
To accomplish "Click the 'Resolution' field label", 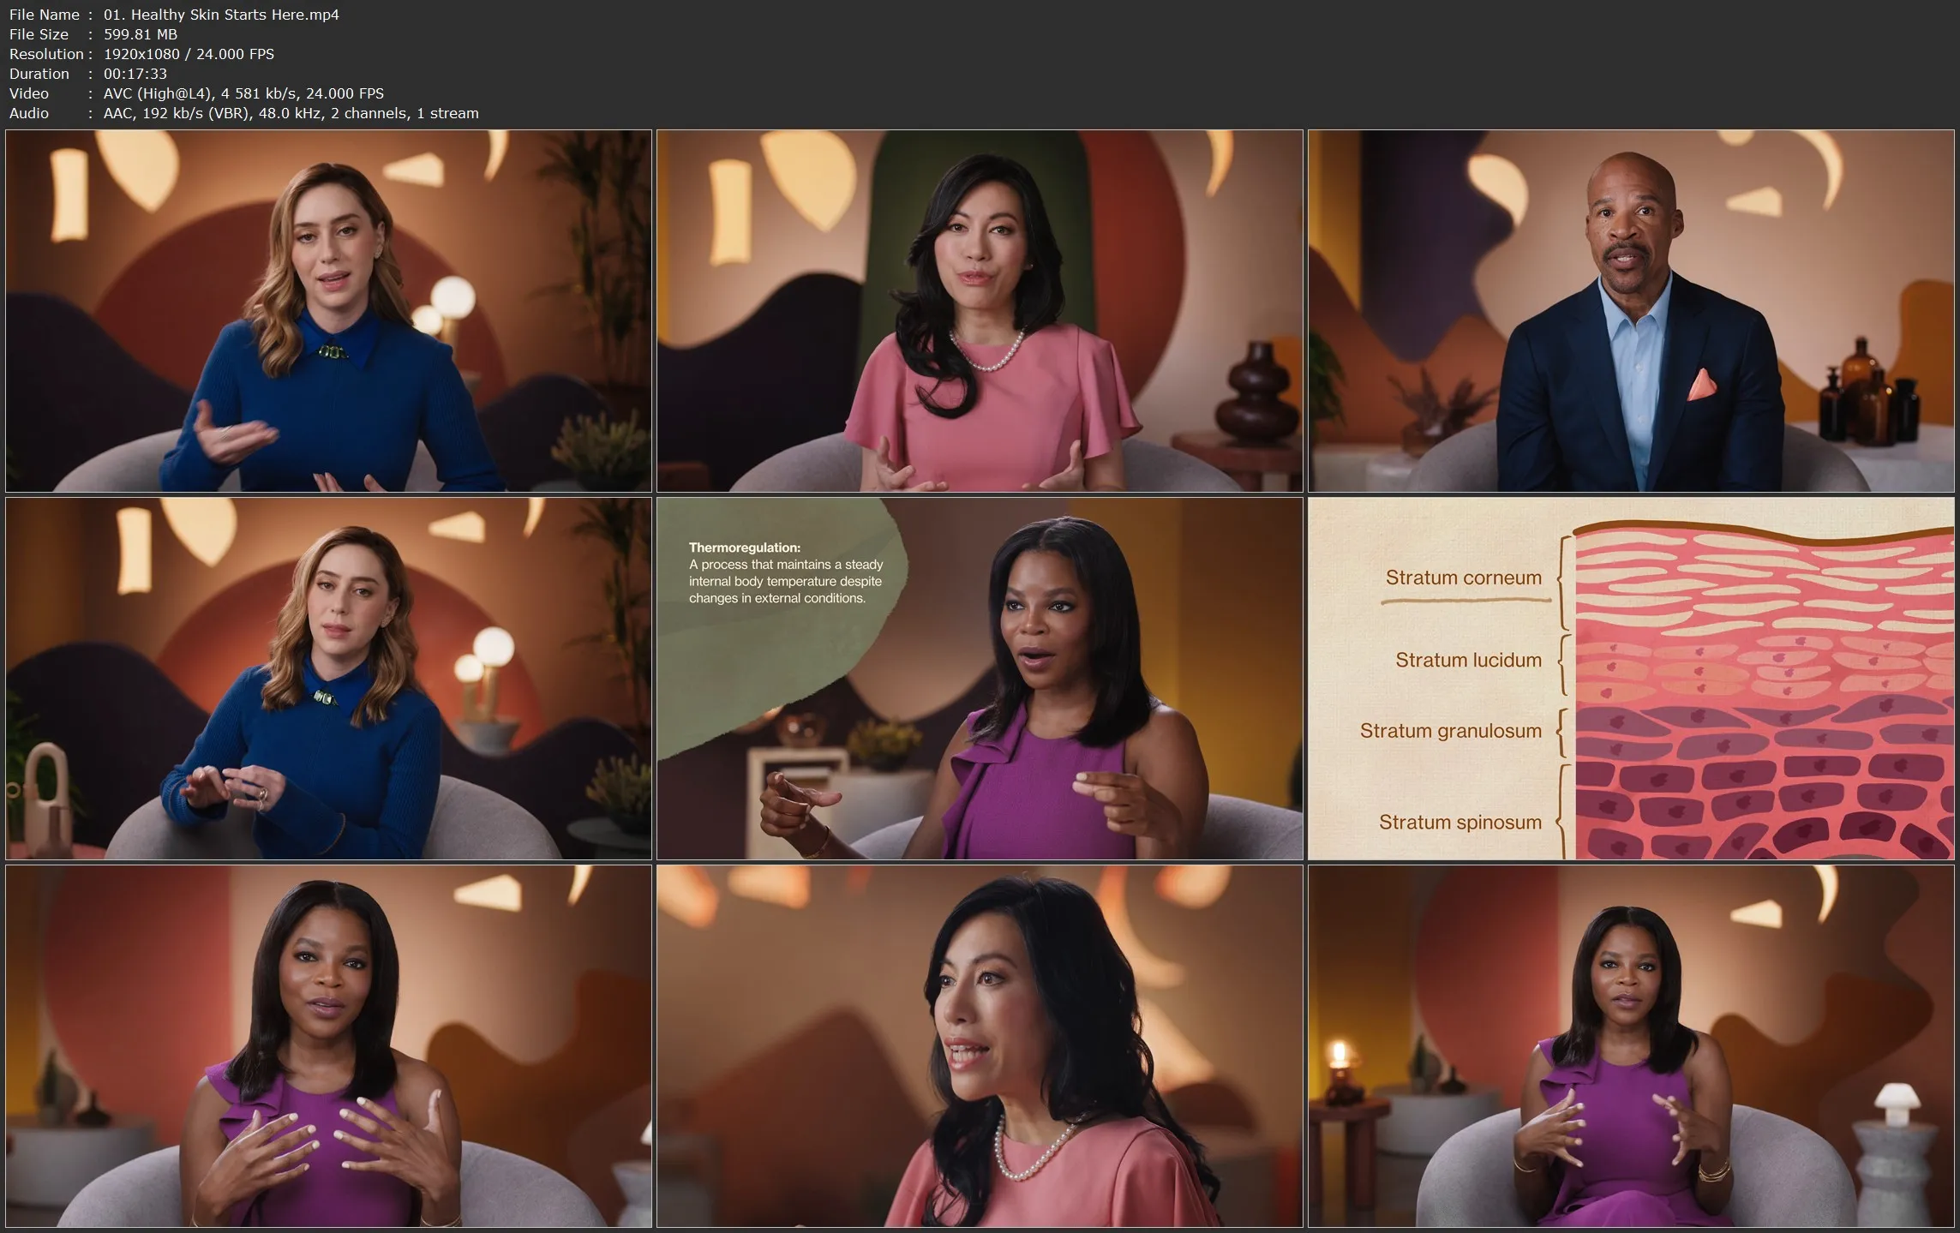I will click(46, 54).
